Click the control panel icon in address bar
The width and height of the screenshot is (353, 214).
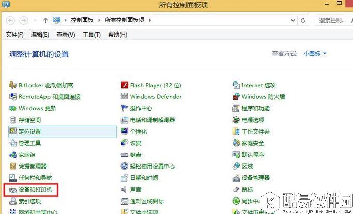pyautogui.click(x=56, y=20)
